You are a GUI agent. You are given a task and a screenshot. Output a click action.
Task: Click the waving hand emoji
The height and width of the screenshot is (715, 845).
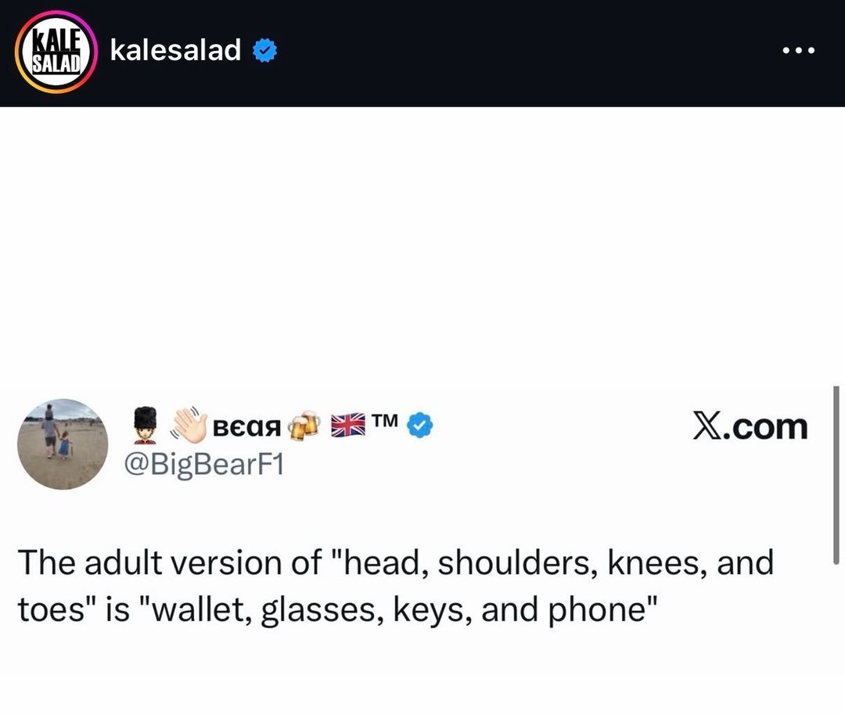(189, 425)
